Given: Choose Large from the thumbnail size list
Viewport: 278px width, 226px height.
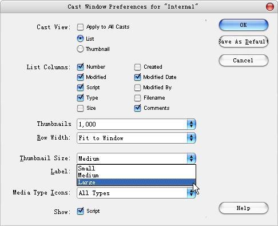Looking at the screenshot, I should pyautogui.click(x=136, y=182).
